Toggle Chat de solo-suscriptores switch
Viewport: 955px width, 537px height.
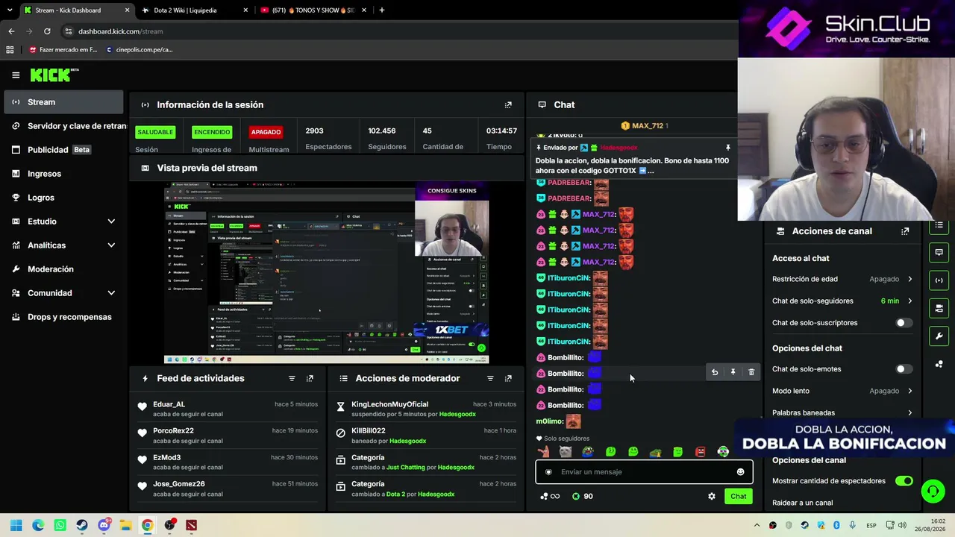click(x=904, y=323)
